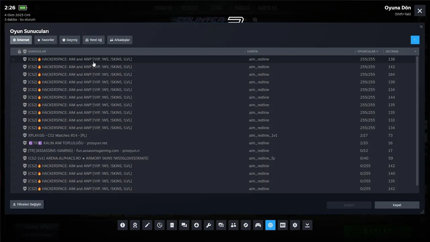Open the downloads arrow icon in toolbar
Screen dimensions: 430x242
197,225
